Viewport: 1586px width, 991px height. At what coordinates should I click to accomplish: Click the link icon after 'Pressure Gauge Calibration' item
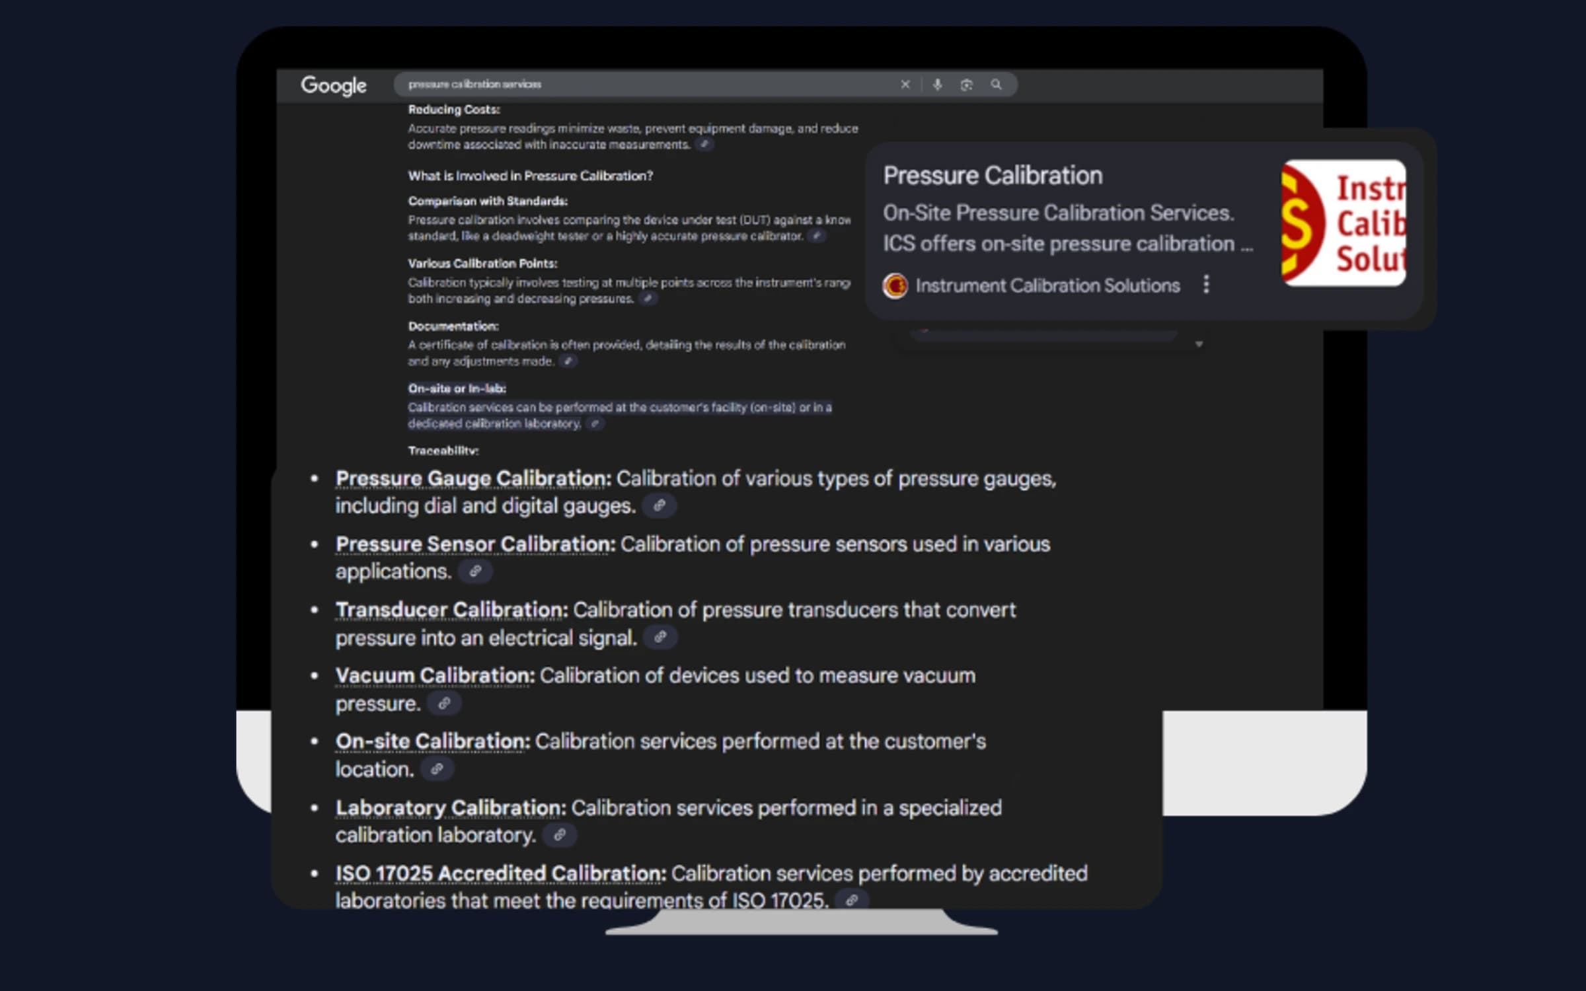pos(659,506)
